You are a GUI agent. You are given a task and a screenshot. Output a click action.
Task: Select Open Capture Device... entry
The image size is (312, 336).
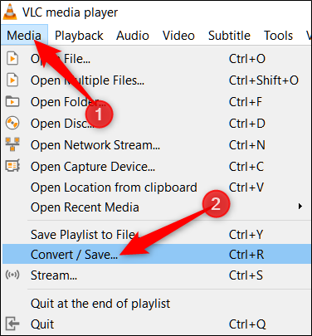pos(156,167)
